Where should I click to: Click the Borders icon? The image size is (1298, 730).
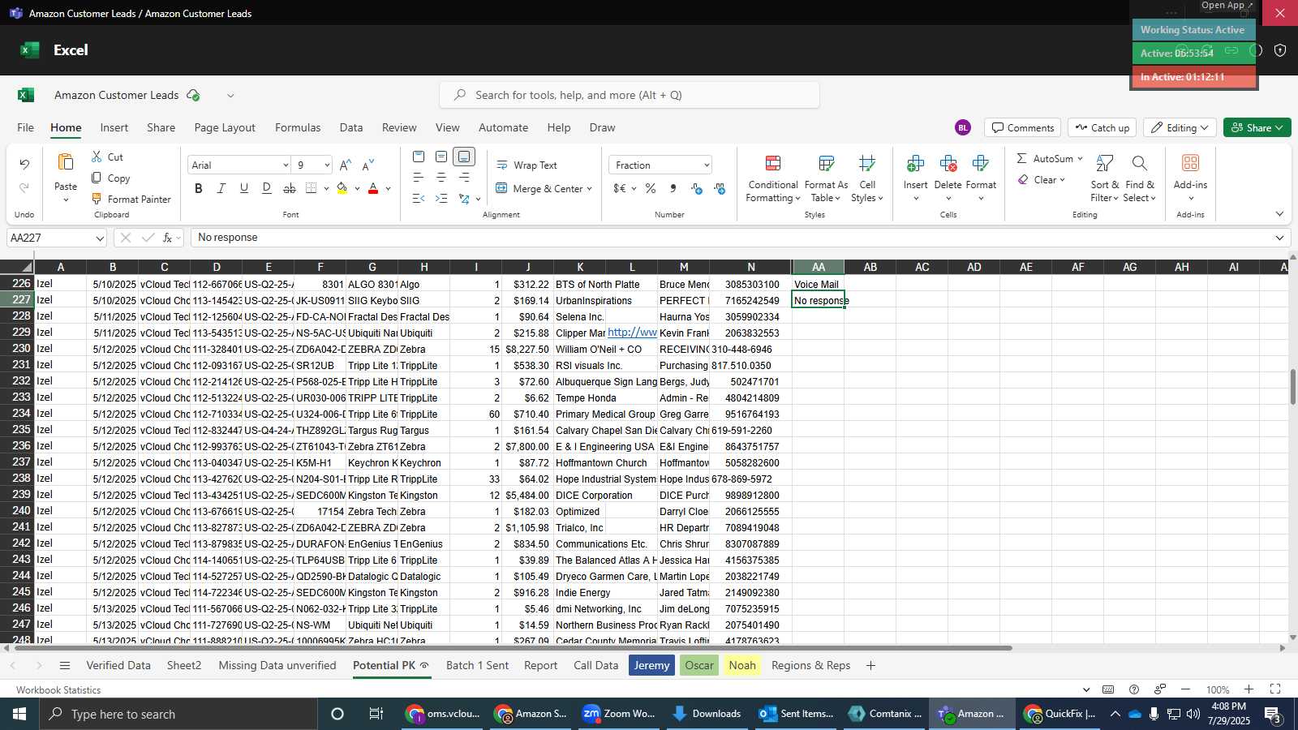(312, 188)
